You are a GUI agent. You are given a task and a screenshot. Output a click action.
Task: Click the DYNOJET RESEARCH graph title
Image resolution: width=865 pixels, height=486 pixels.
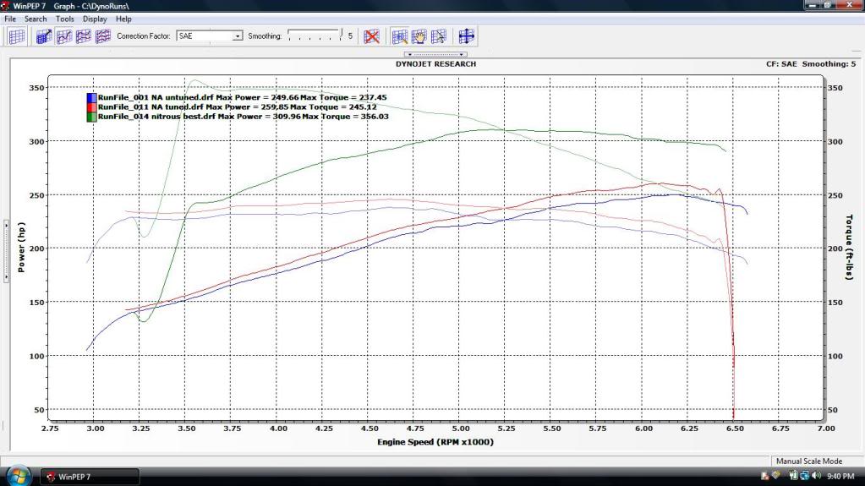[x=435, y=64]
